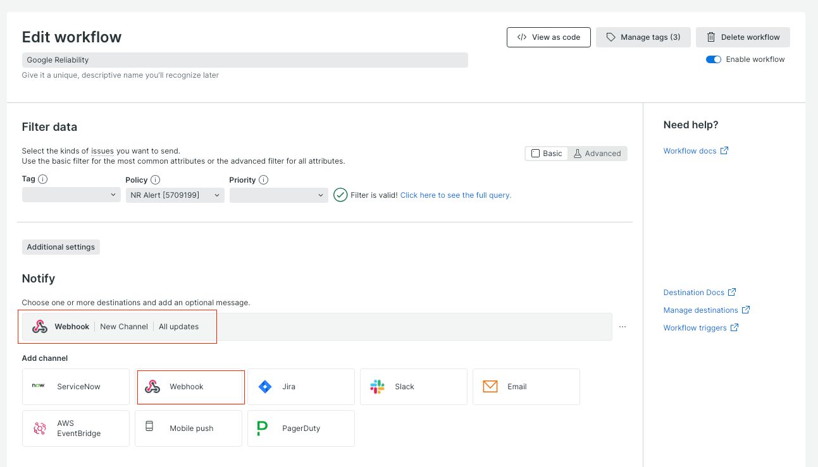This screenshot has height=467, width=818.
Task: Open the Tag dropdown
Action: (x=71, y=195)
